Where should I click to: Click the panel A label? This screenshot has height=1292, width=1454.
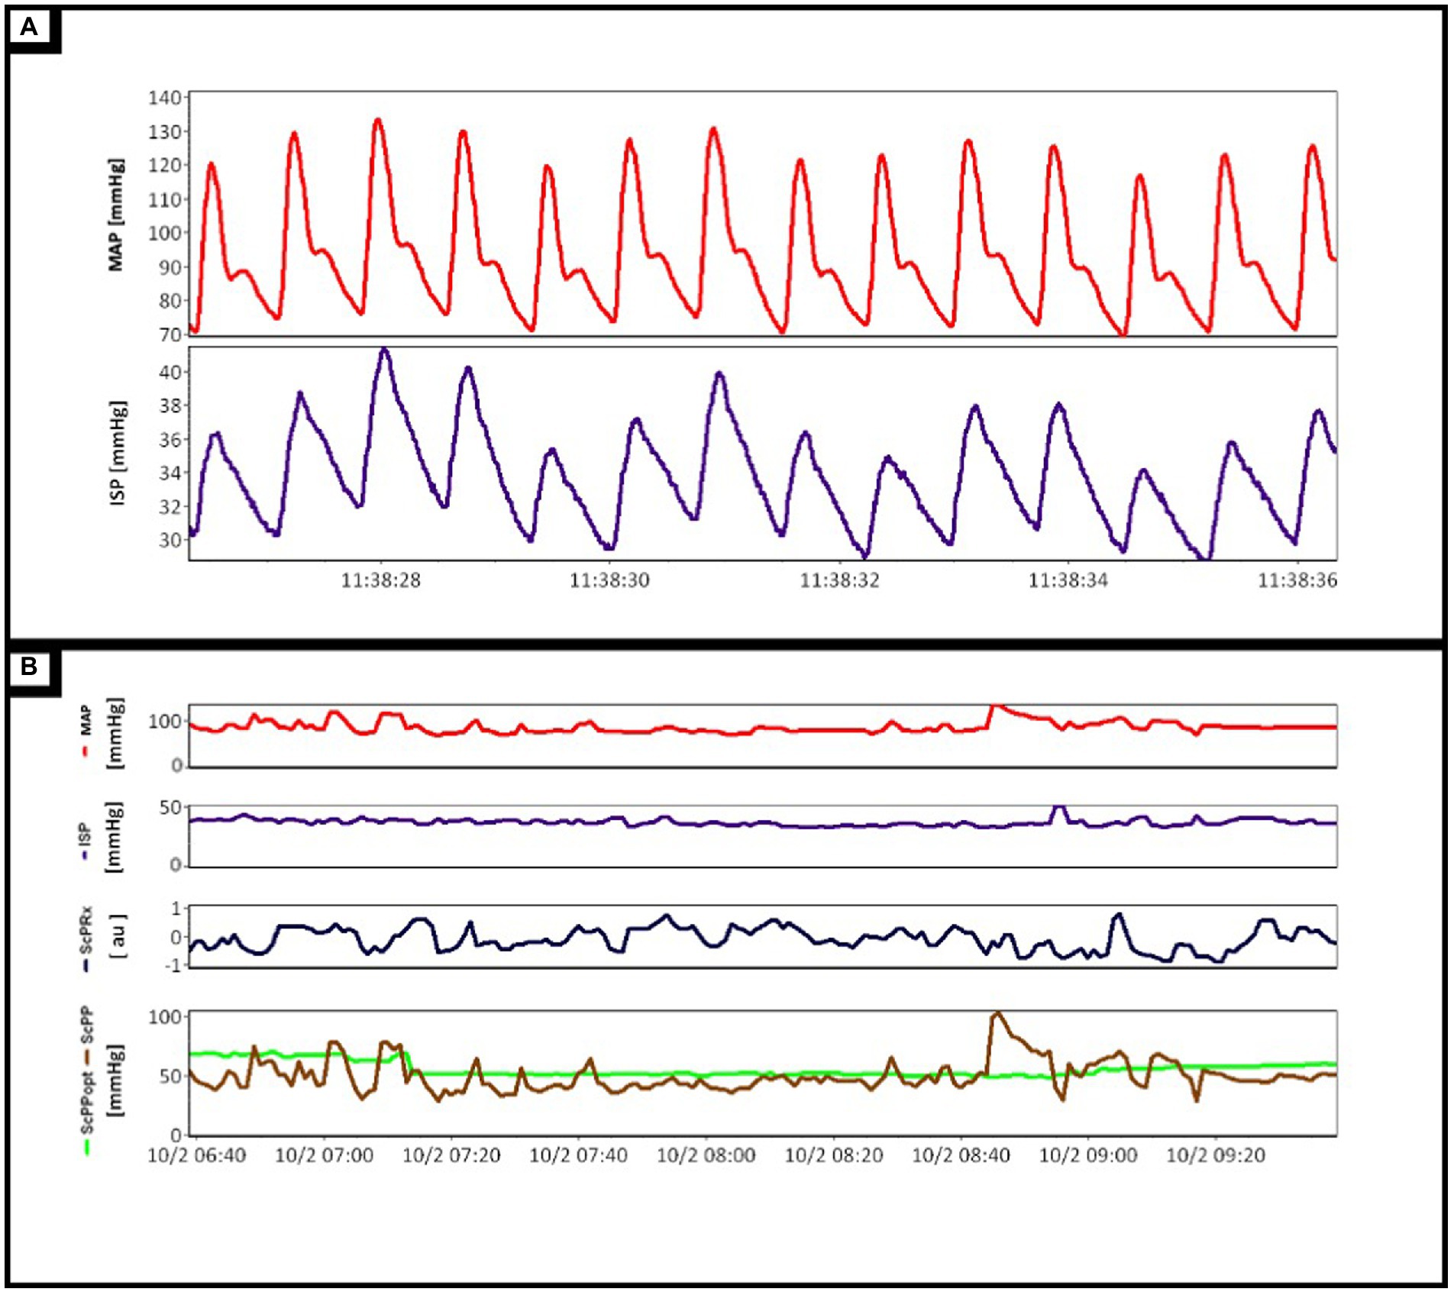(29, 28)
